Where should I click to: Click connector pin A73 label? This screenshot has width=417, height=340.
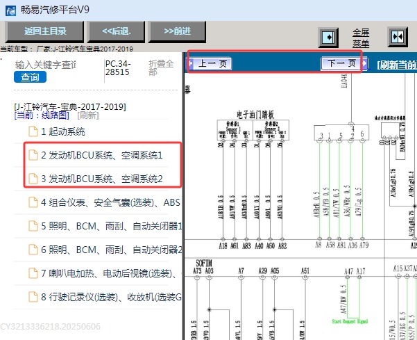(x=197, y=271)
